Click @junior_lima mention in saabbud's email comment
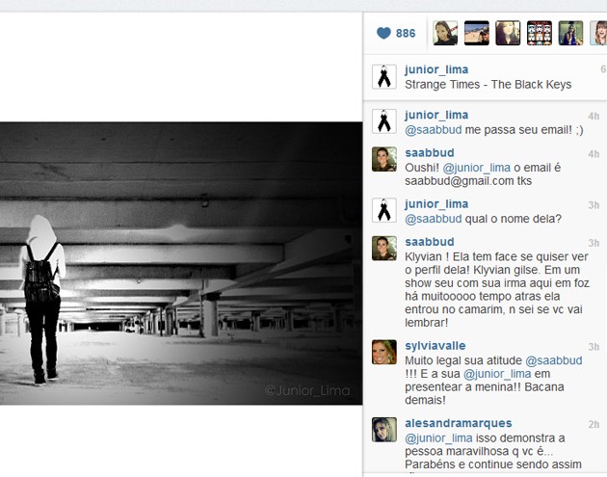This screenshot has width=607, height=477. [476, 168]
